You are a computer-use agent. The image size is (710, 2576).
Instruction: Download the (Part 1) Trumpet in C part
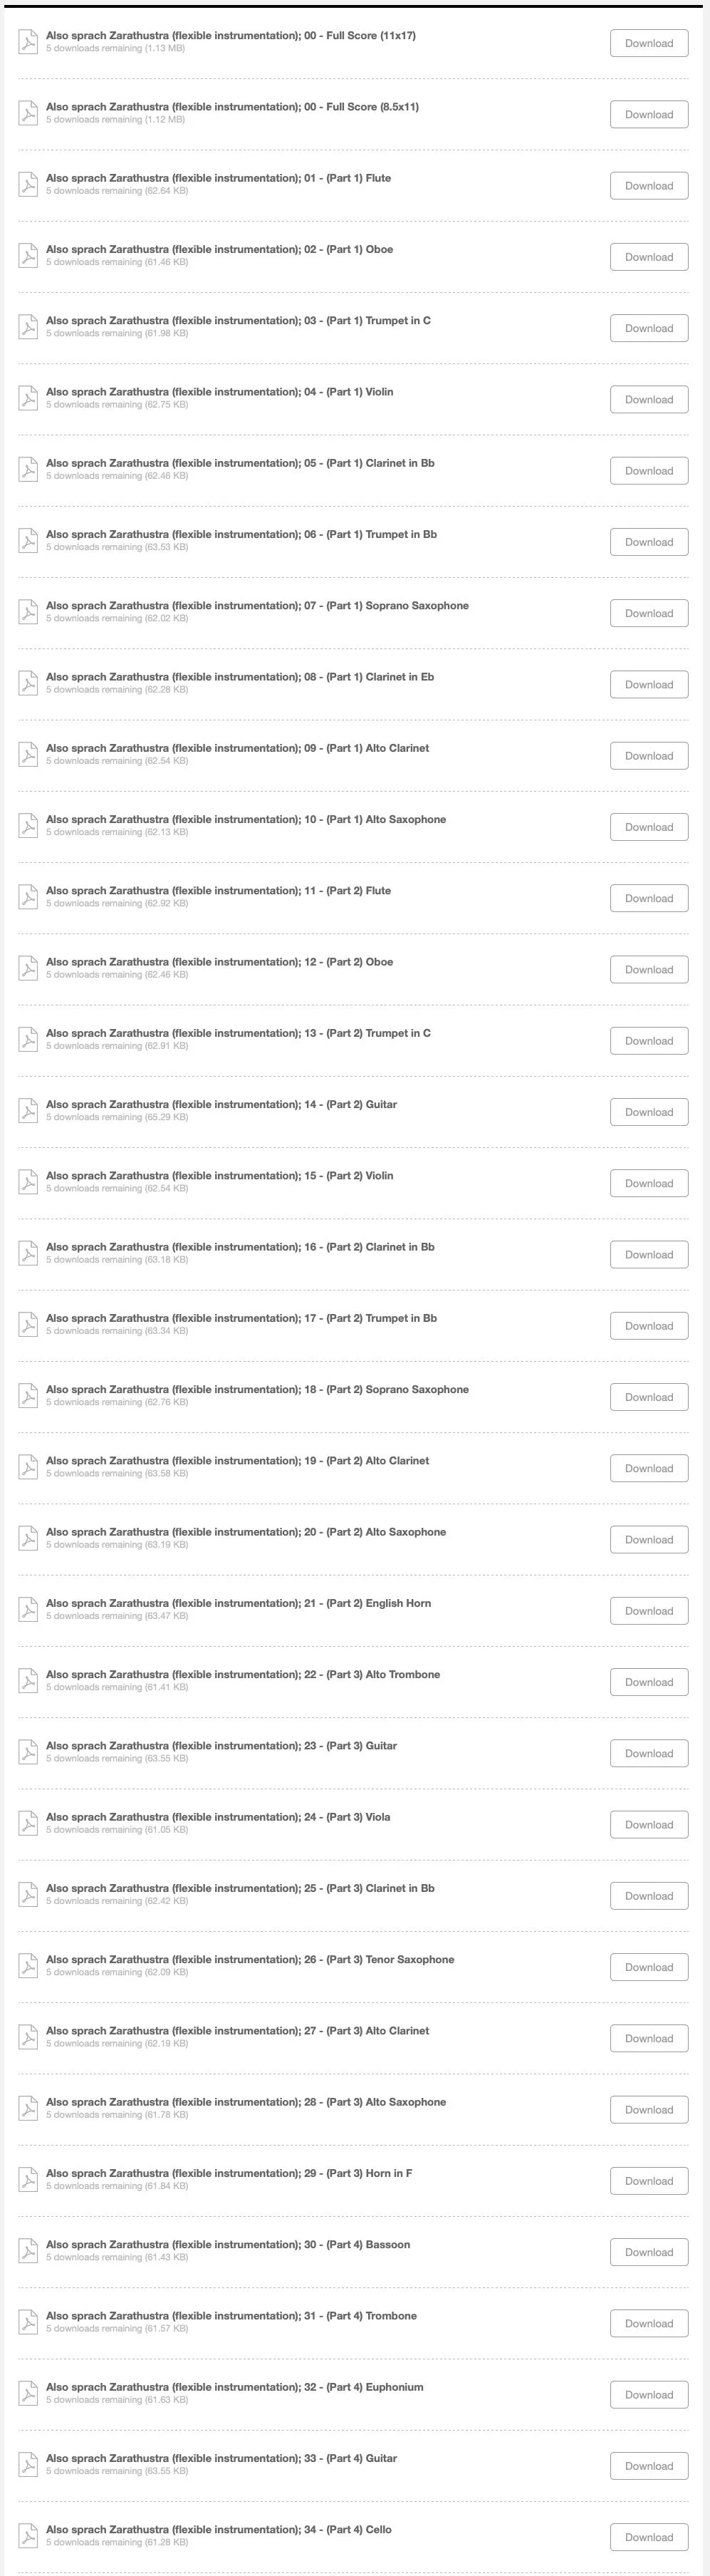(649, 328)
